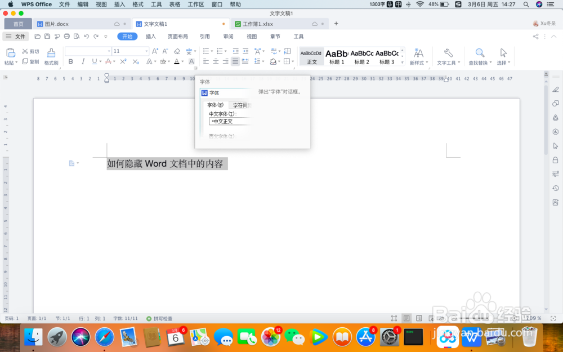The height and width of the screenshot is (352, 563).
Task: Toggle Italic formatting
Action: pos(83,61)
